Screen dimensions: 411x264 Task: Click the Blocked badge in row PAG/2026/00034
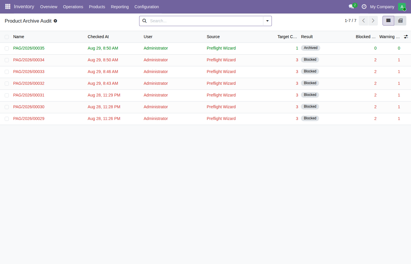310,60
